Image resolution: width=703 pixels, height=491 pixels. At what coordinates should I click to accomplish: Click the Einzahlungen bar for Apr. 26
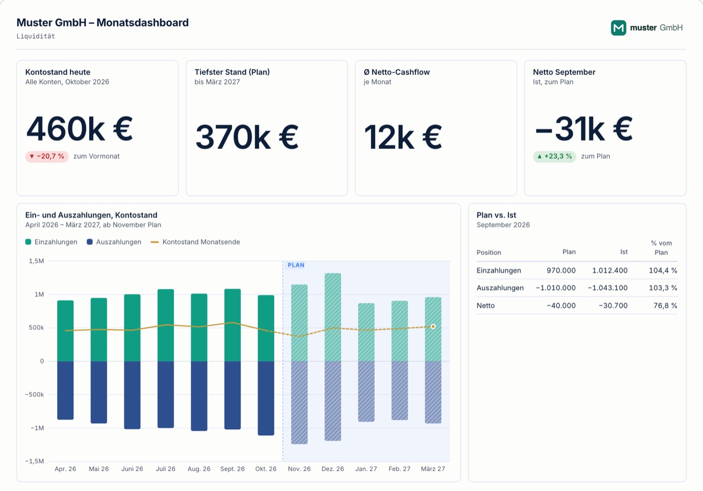pyautogui.click(x=65, y=331)
